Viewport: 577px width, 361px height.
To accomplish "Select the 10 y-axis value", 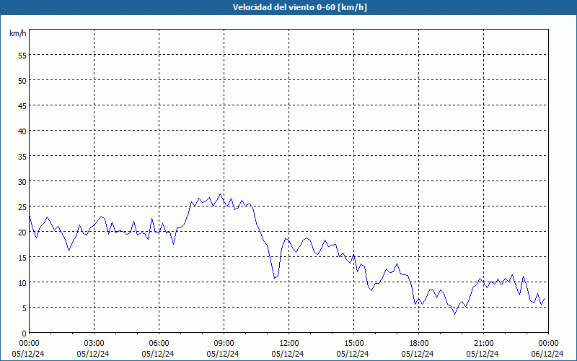I will pyautogui.click(x=22, y=283).
